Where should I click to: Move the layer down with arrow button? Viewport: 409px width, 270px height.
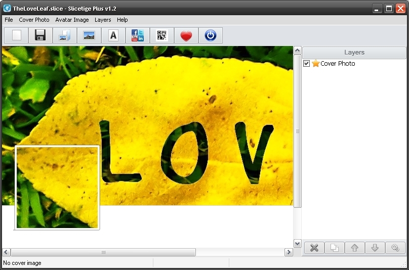click(375, 248)
